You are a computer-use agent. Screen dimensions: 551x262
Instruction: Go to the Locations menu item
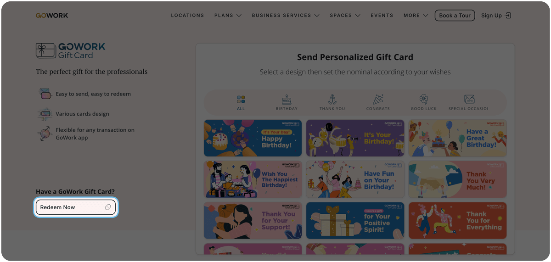187,15
